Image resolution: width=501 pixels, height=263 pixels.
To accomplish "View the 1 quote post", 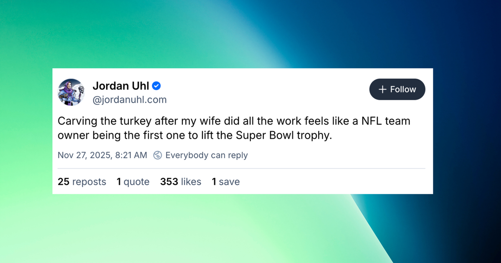I will pyautogui.click(x=133, y=181).
